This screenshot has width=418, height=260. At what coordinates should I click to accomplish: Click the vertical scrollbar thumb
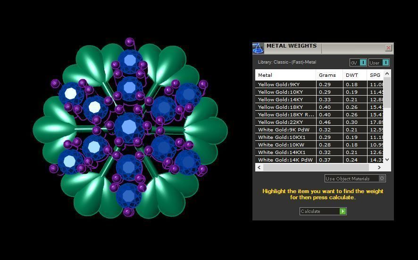coord(387,93)
